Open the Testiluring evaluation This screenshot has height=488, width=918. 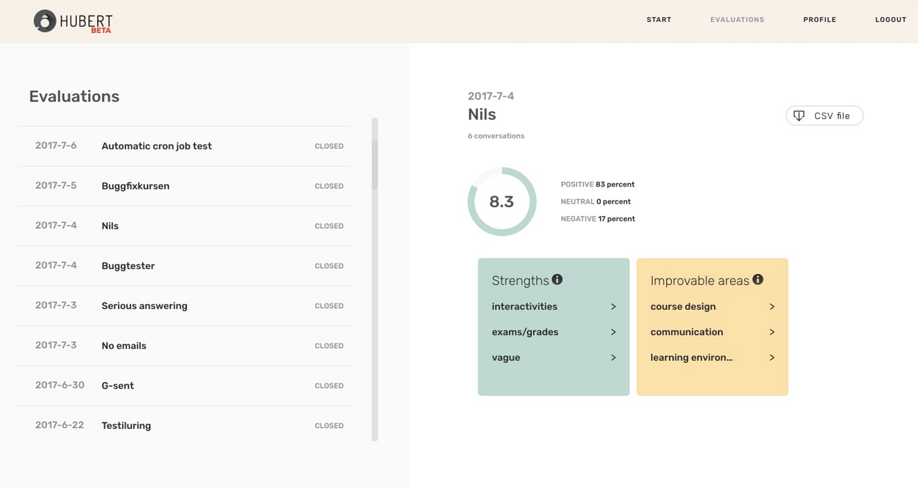185,426
